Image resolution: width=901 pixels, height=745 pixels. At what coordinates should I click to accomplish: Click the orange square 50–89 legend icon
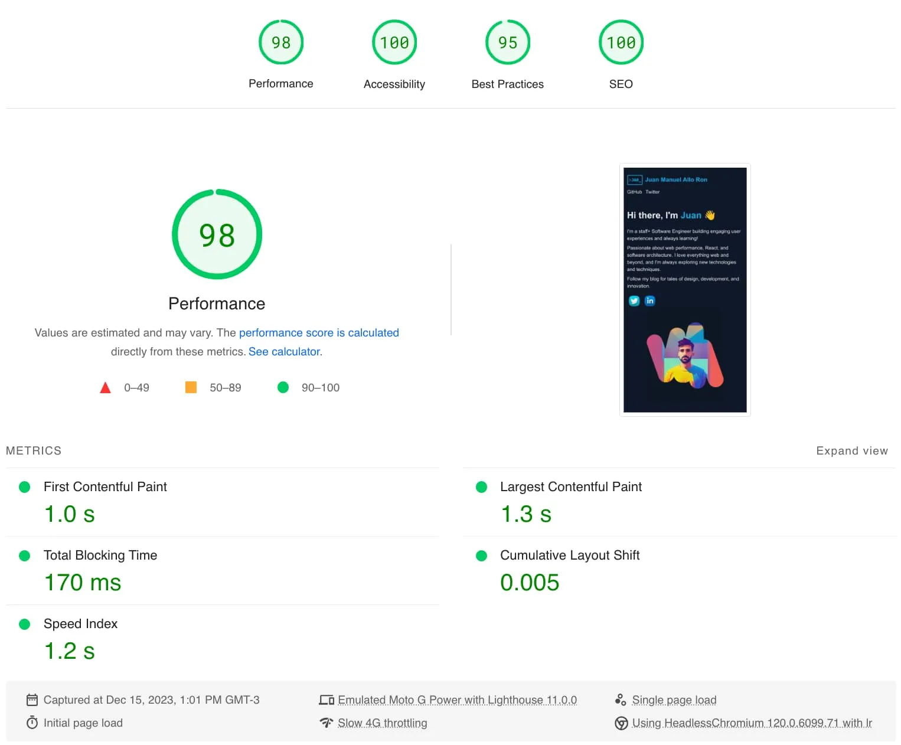coord(191,387)
